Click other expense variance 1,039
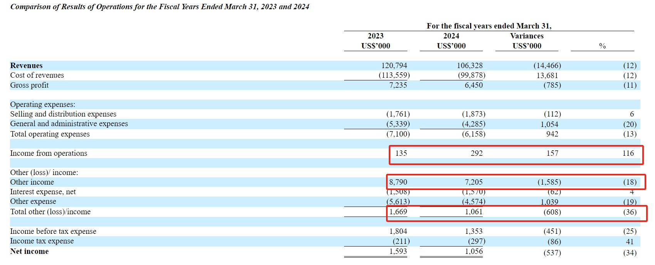Image resolution: width=655 pixels, height=265 pixels. pyautogui.click(x=549, y=202)
